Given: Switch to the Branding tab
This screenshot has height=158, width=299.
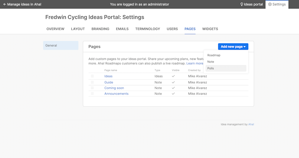Looking at the screenshot, I should click(x=100, y=29).
